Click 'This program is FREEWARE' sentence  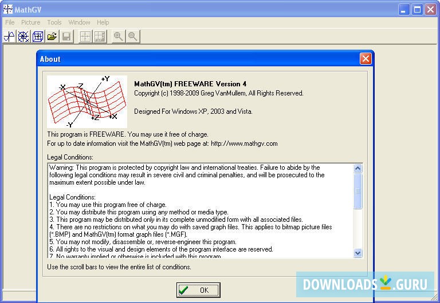(x=128, y=134)
